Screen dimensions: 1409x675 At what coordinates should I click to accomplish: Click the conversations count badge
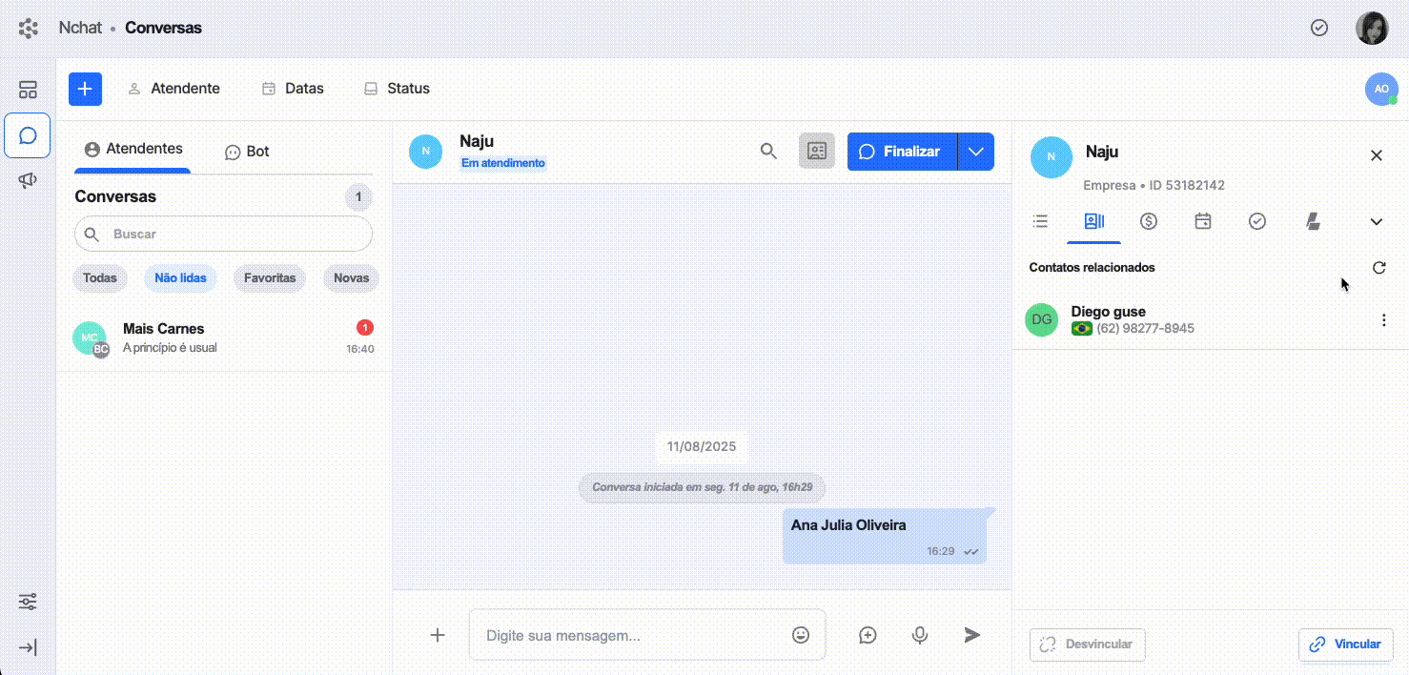pyautogui.click(x=358, y=197)
